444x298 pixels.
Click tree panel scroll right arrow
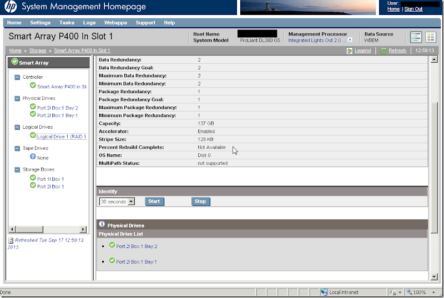(x=83, y=229)
